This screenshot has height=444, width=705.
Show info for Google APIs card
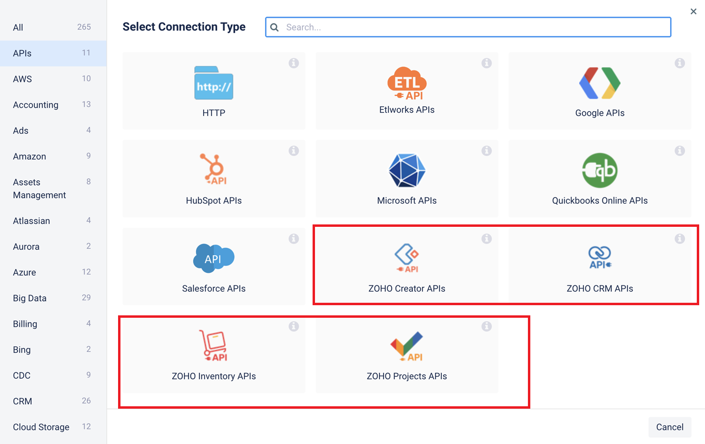pos(680,63)
